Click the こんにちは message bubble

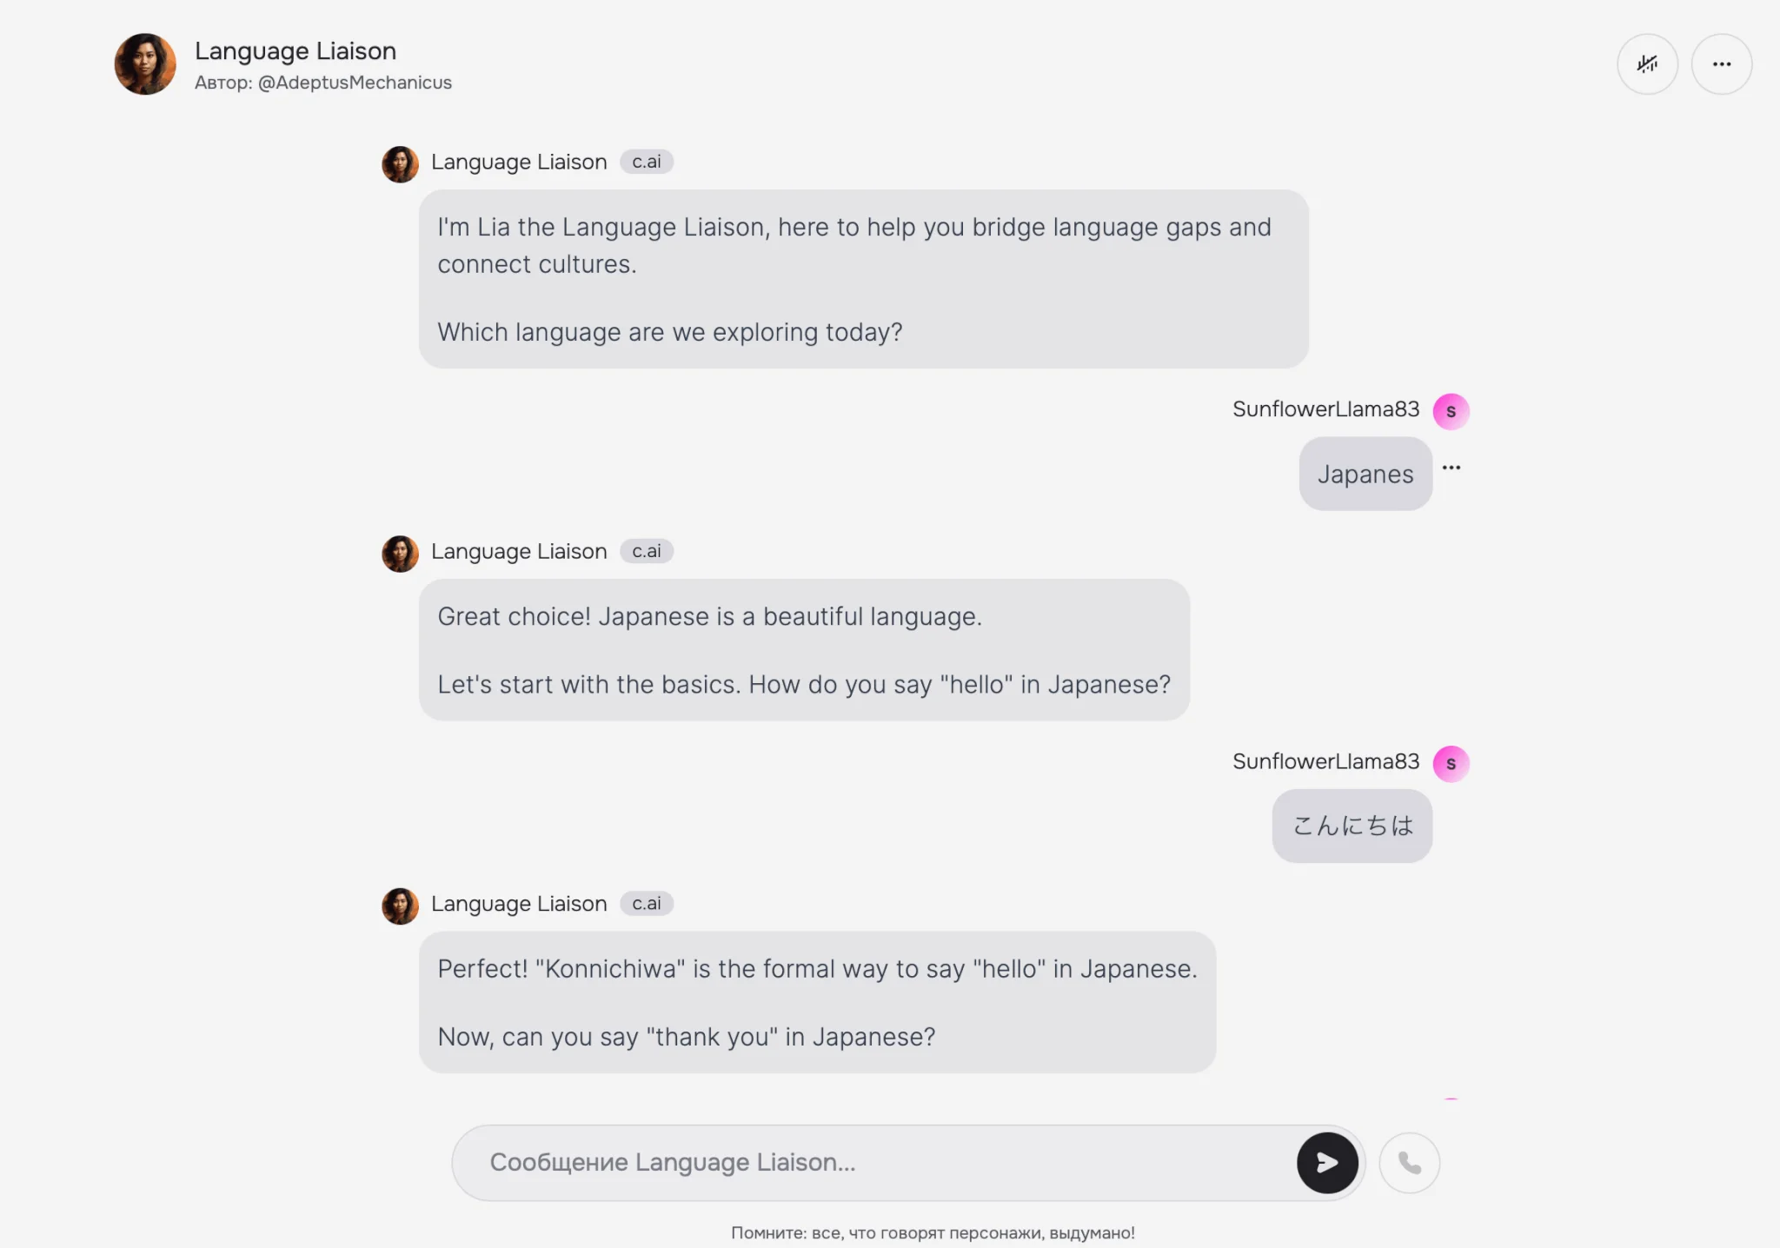tap(1352, 826)
